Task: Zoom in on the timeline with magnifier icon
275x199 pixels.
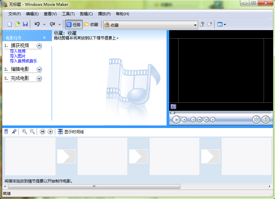Action: (24, 132)
